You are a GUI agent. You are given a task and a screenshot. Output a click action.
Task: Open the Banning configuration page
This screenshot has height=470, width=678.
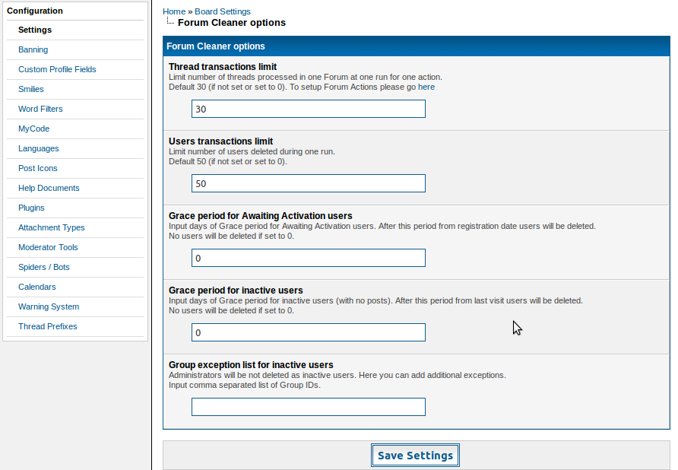33,49
